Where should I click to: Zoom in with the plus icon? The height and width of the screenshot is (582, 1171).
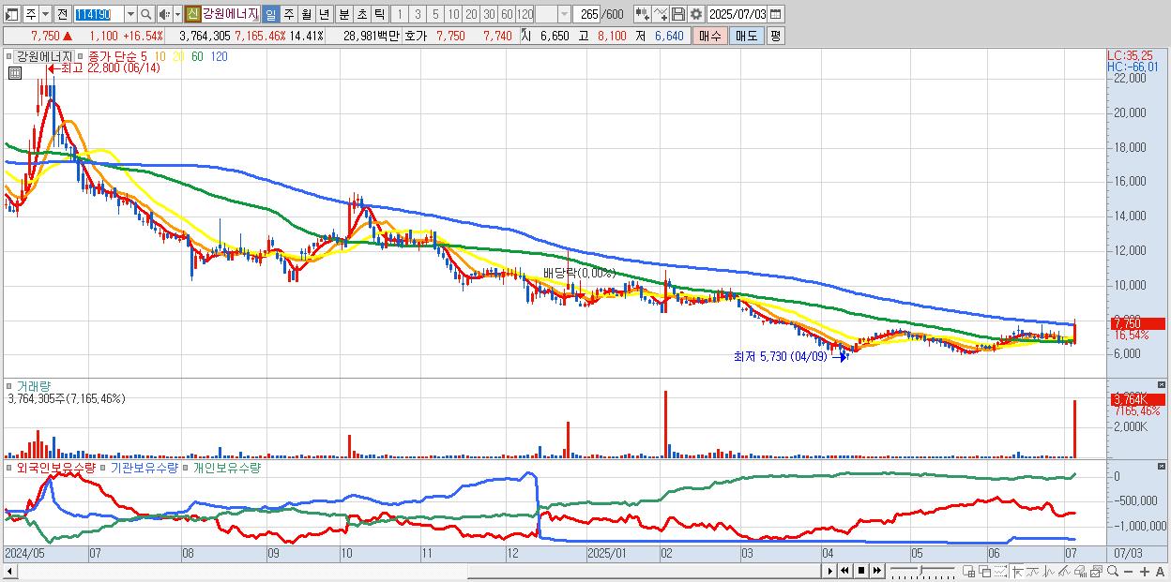click(1145, 572)
